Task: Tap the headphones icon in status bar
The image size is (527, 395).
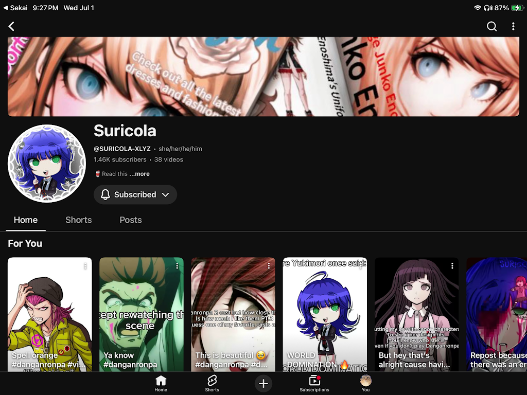Action: point(488,8)
